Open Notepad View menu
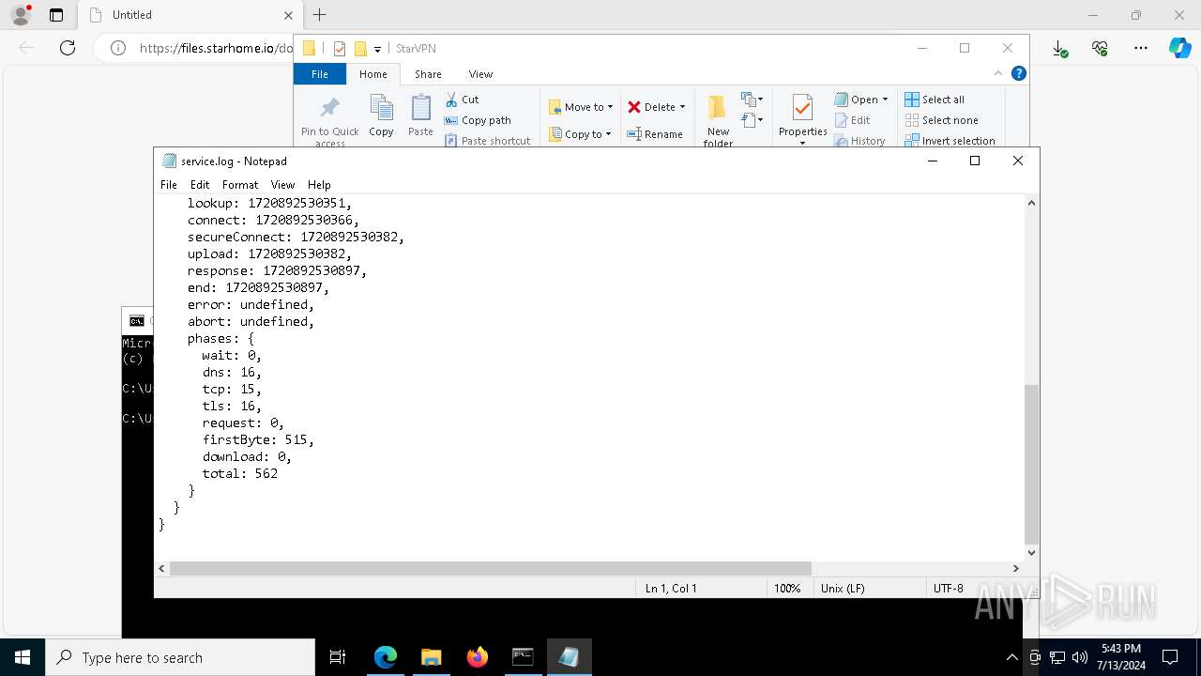The height and width of the screenshot is (676, 1201). 282,185
